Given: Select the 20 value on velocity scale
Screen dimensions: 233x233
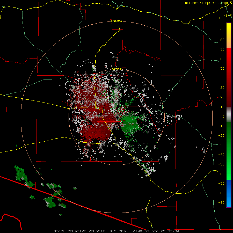Looking at the screenshot, I should (x=222, y=97).
